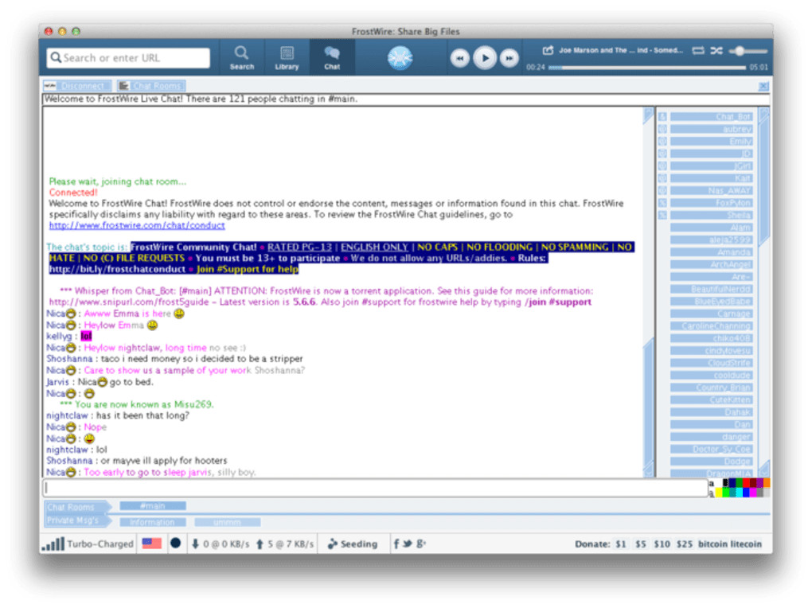This screenshot has width=812, height=608.
Task: Click the % status icon beside FoxPyton
Action: pyautogui.click(x=662, y=203)
